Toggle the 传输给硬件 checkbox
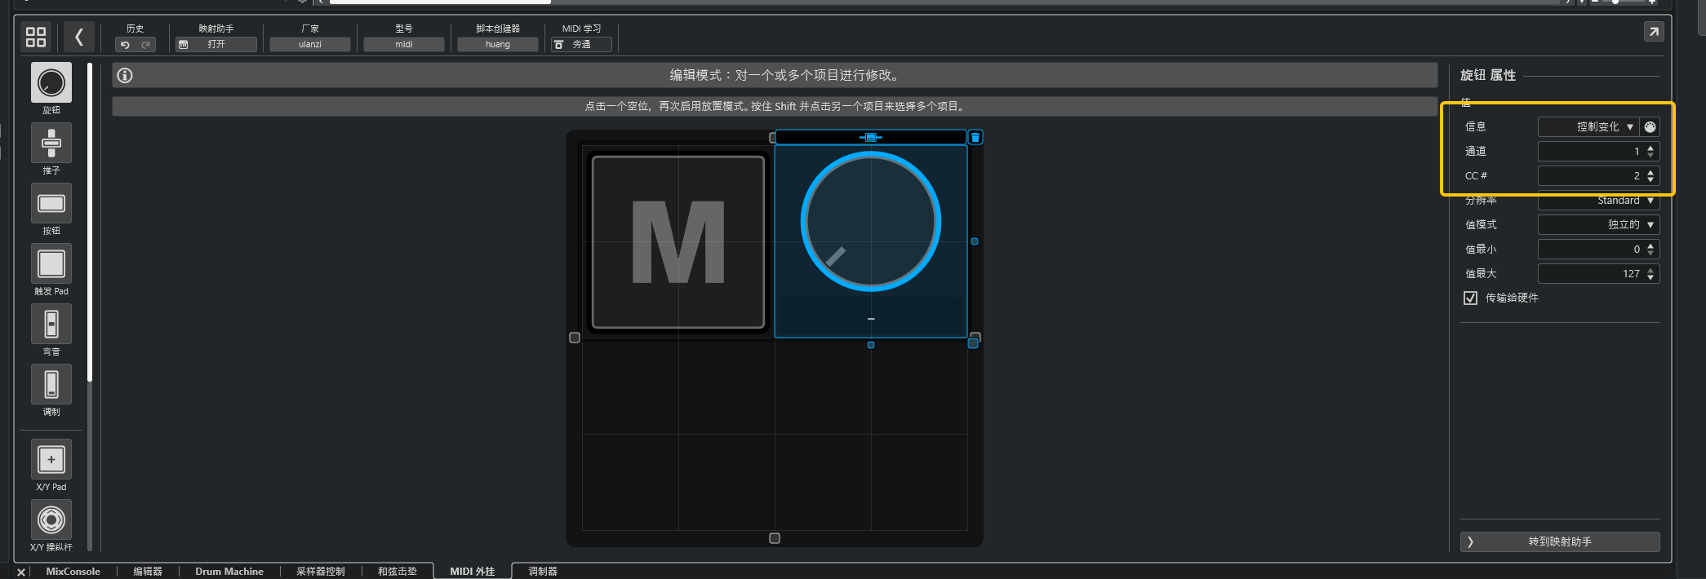Viewport: 1706px width, 579px height. coord(1470,298)
